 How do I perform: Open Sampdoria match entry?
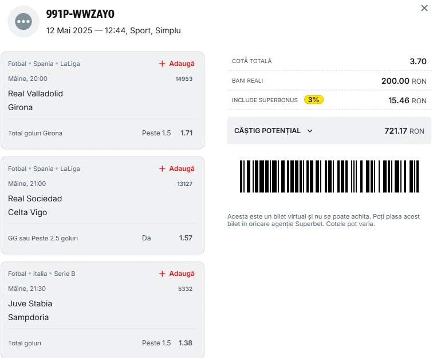(x=29, y=317)
